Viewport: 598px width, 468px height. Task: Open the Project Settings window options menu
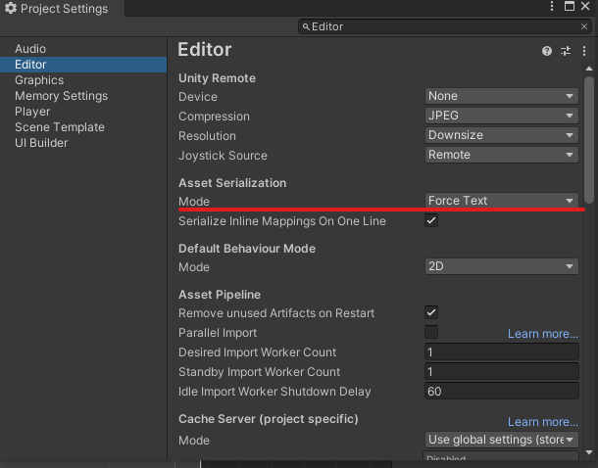(552, 6)
